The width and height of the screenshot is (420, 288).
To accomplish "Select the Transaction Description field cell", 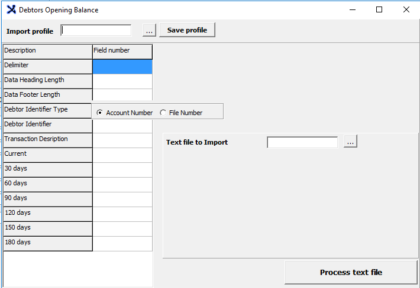I will pos(122,140).
